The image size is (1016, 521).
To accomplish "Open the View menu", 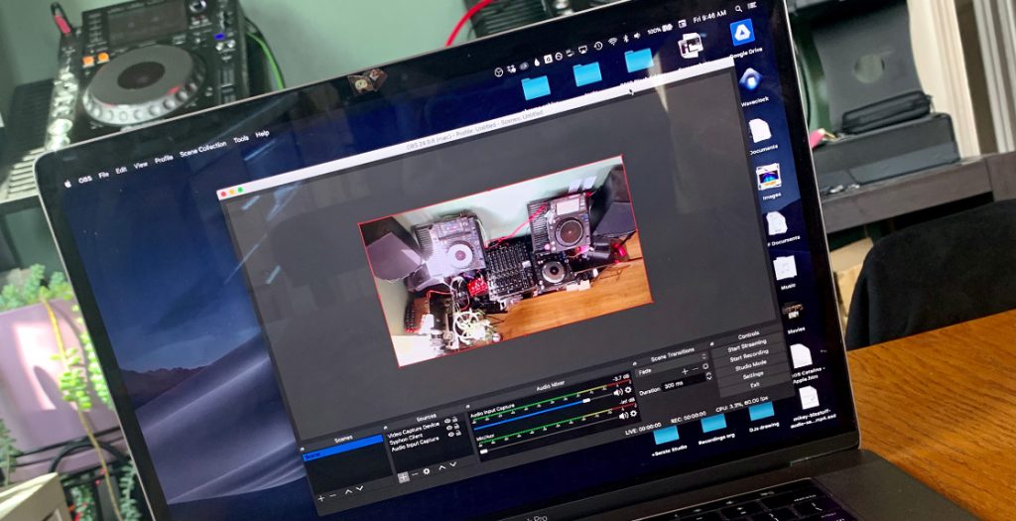I will 141,166.
